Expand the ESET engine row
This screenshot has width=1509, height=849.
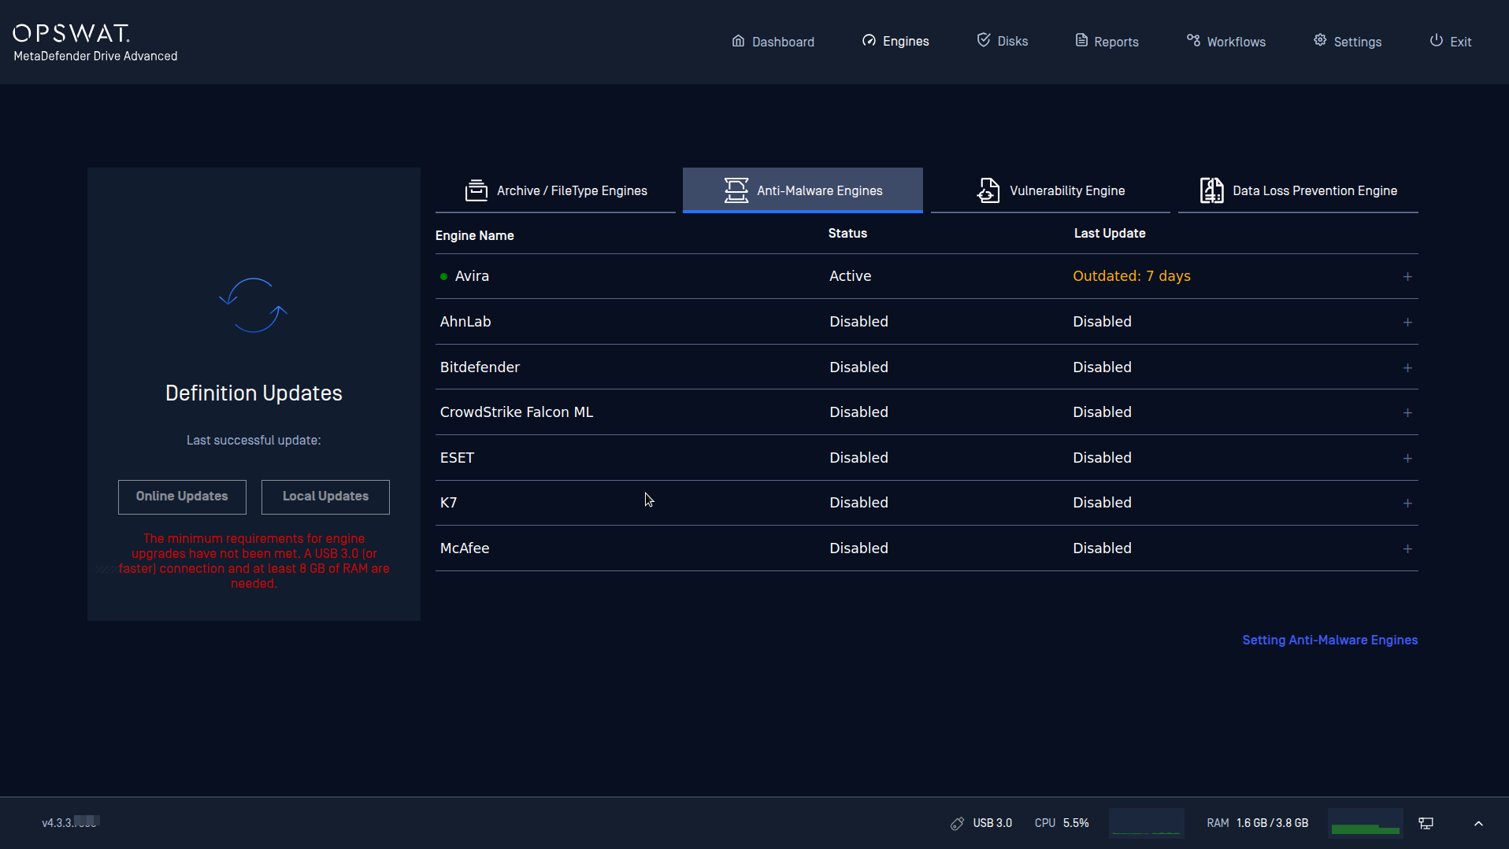tap(1407, 459)
